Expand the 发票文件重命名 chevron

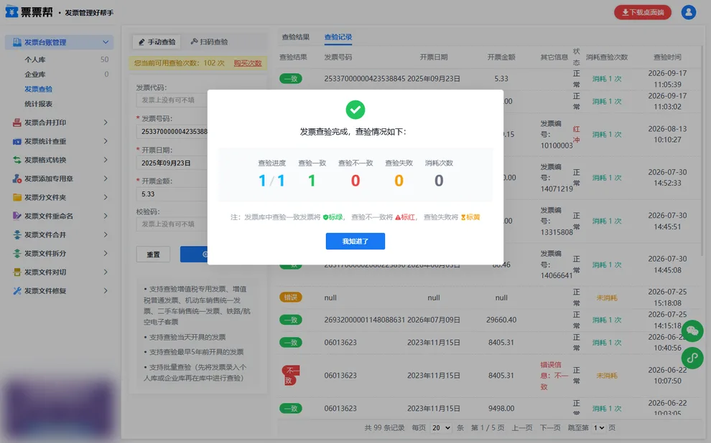point(105,216)
